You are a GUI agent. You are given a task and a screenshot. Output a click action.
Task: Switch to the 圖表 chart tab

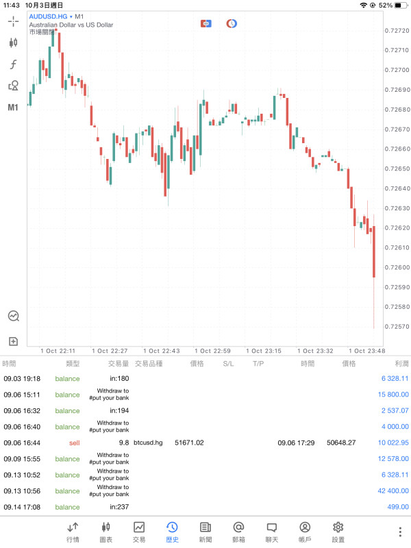(106, 532)
